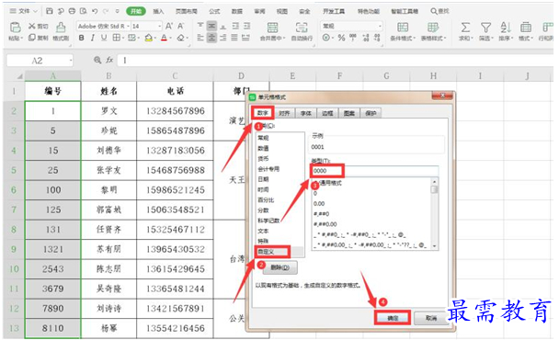
Task: Copy the selection with 复制
Action: click(x=39, y=38)
